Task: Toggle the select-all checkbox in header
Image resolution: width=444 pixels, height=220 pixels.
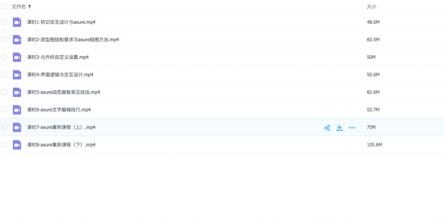Action: point(4,6)
